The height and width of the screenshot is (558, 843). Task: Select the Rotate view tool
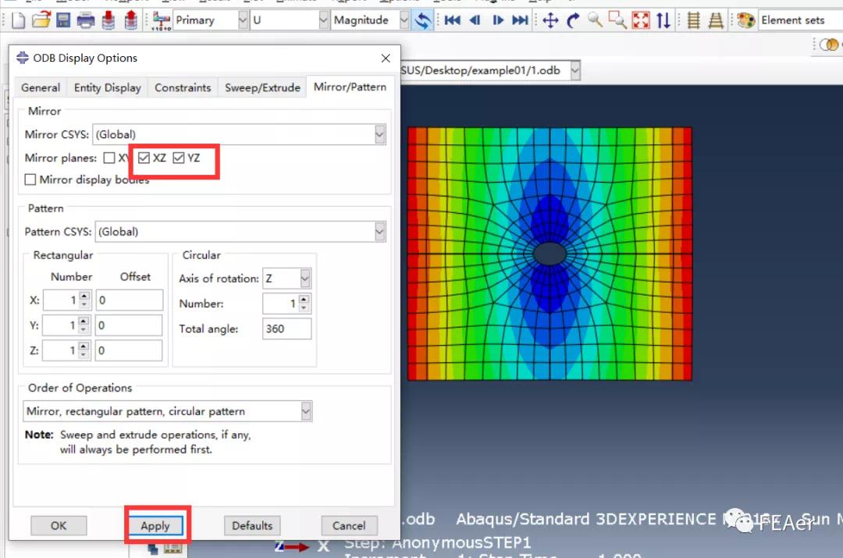tap(573, 20)
